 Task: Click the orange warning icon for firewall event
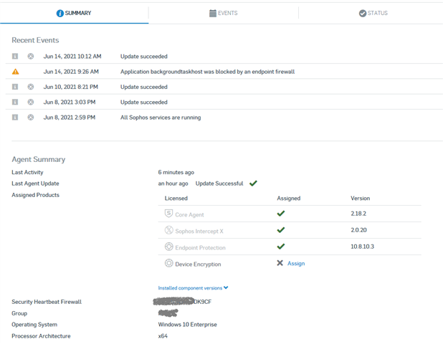pos(16,72)
